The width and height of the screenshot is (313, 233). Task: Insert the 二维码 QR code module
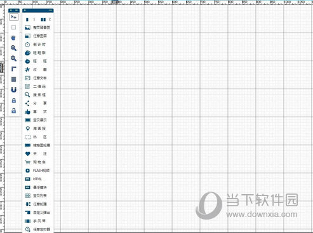pyautogui.click(x=35, y=87)
